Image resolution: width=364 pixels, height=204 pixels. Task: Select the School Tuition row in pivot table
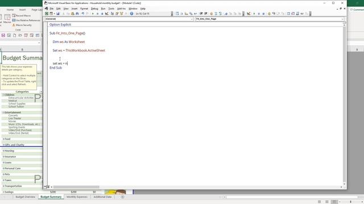click(16, 107)
